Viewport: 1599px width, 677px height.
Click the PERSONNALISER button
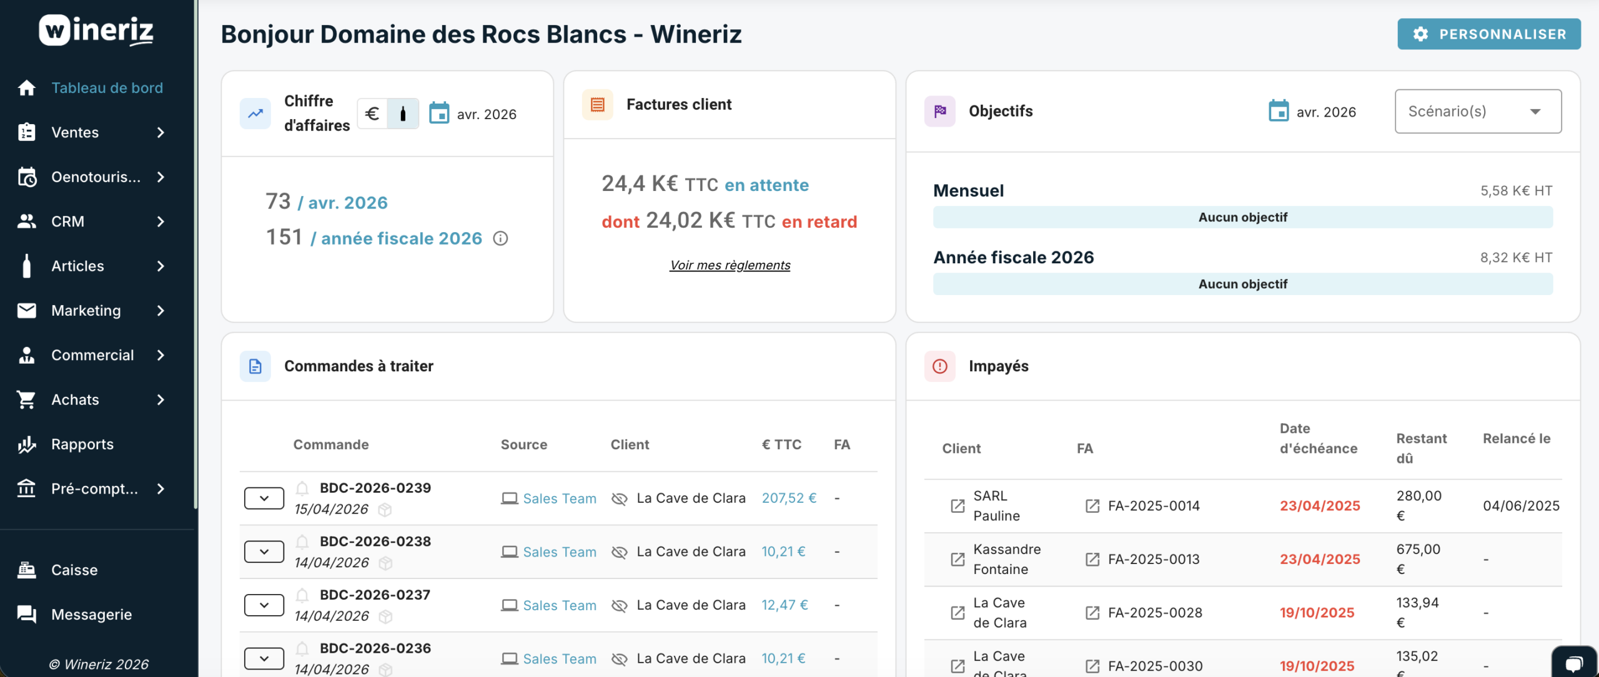point(1488,34)
